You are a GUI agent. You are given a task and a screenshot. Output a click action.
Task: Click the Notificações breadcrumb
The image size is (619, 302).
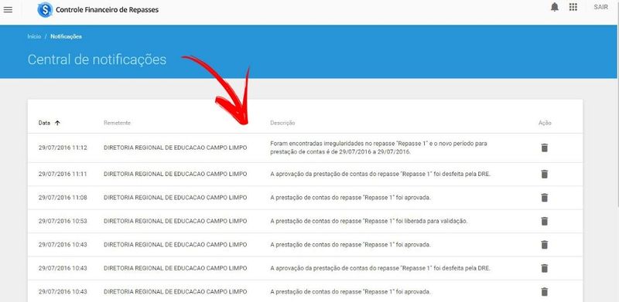click(66, 36)
